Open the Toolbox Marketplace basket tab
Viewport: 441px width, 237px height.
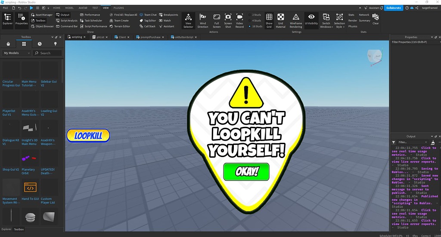pyautogui.click(x=8, y=44)
